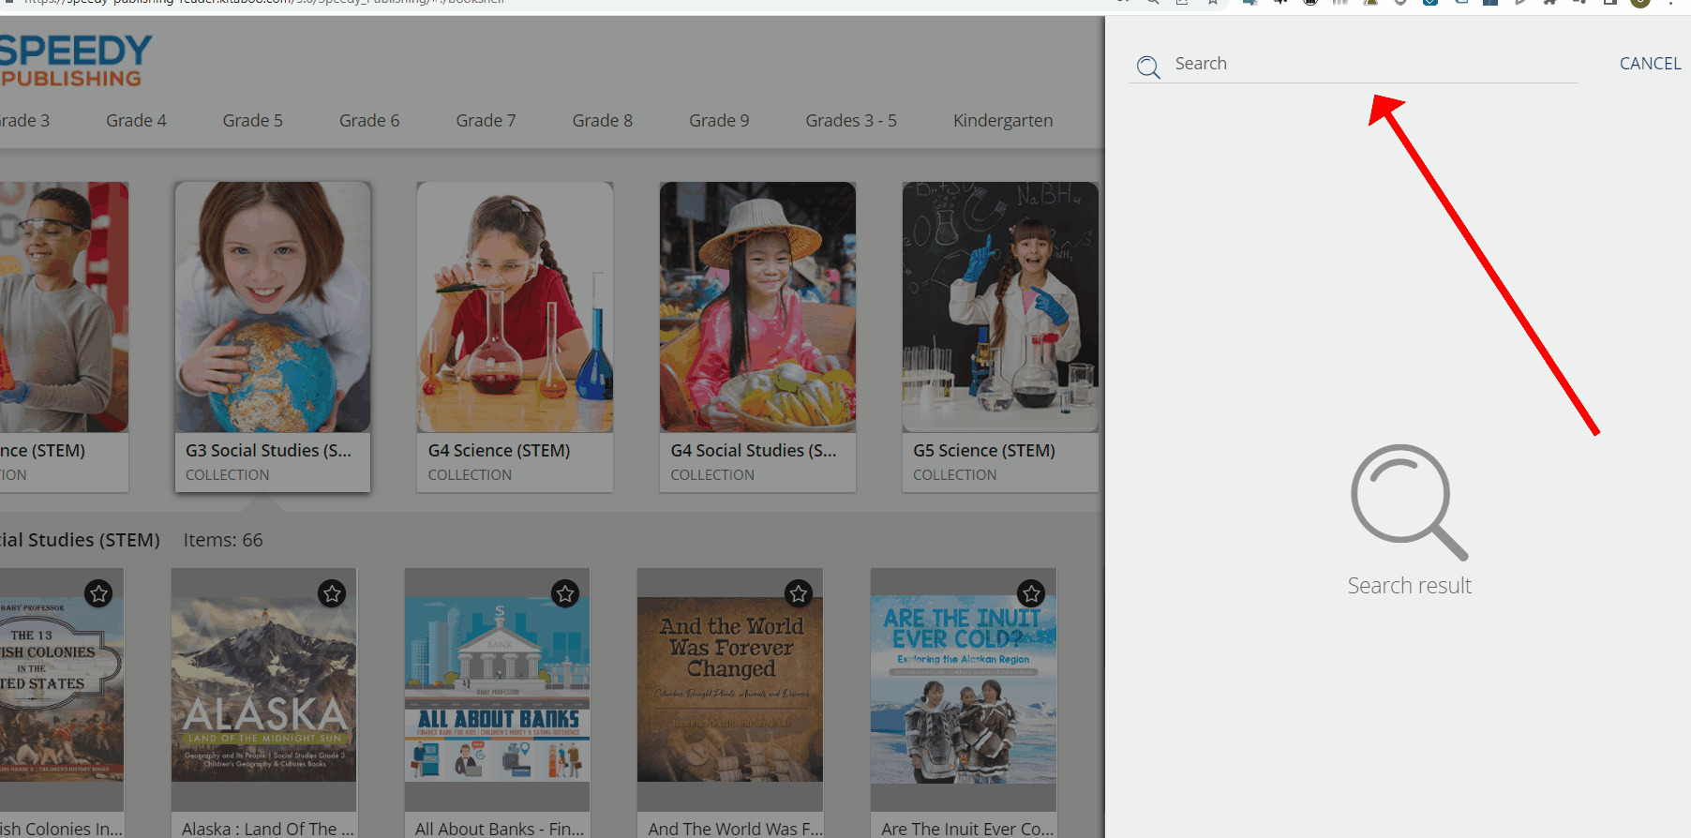Open the Grade 4 tab
Viewport: 1691px width, 838px height.
click(136, 120)
